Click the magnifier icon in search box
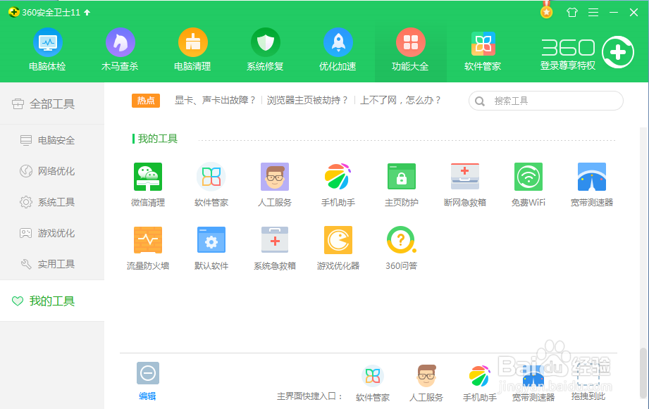 point(480,101)
